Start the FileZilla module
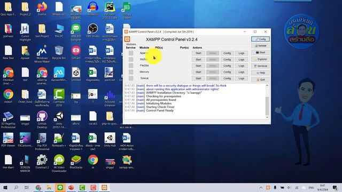Image resolution: width=342 pixels, height=192 pixels. pos(198,66)
